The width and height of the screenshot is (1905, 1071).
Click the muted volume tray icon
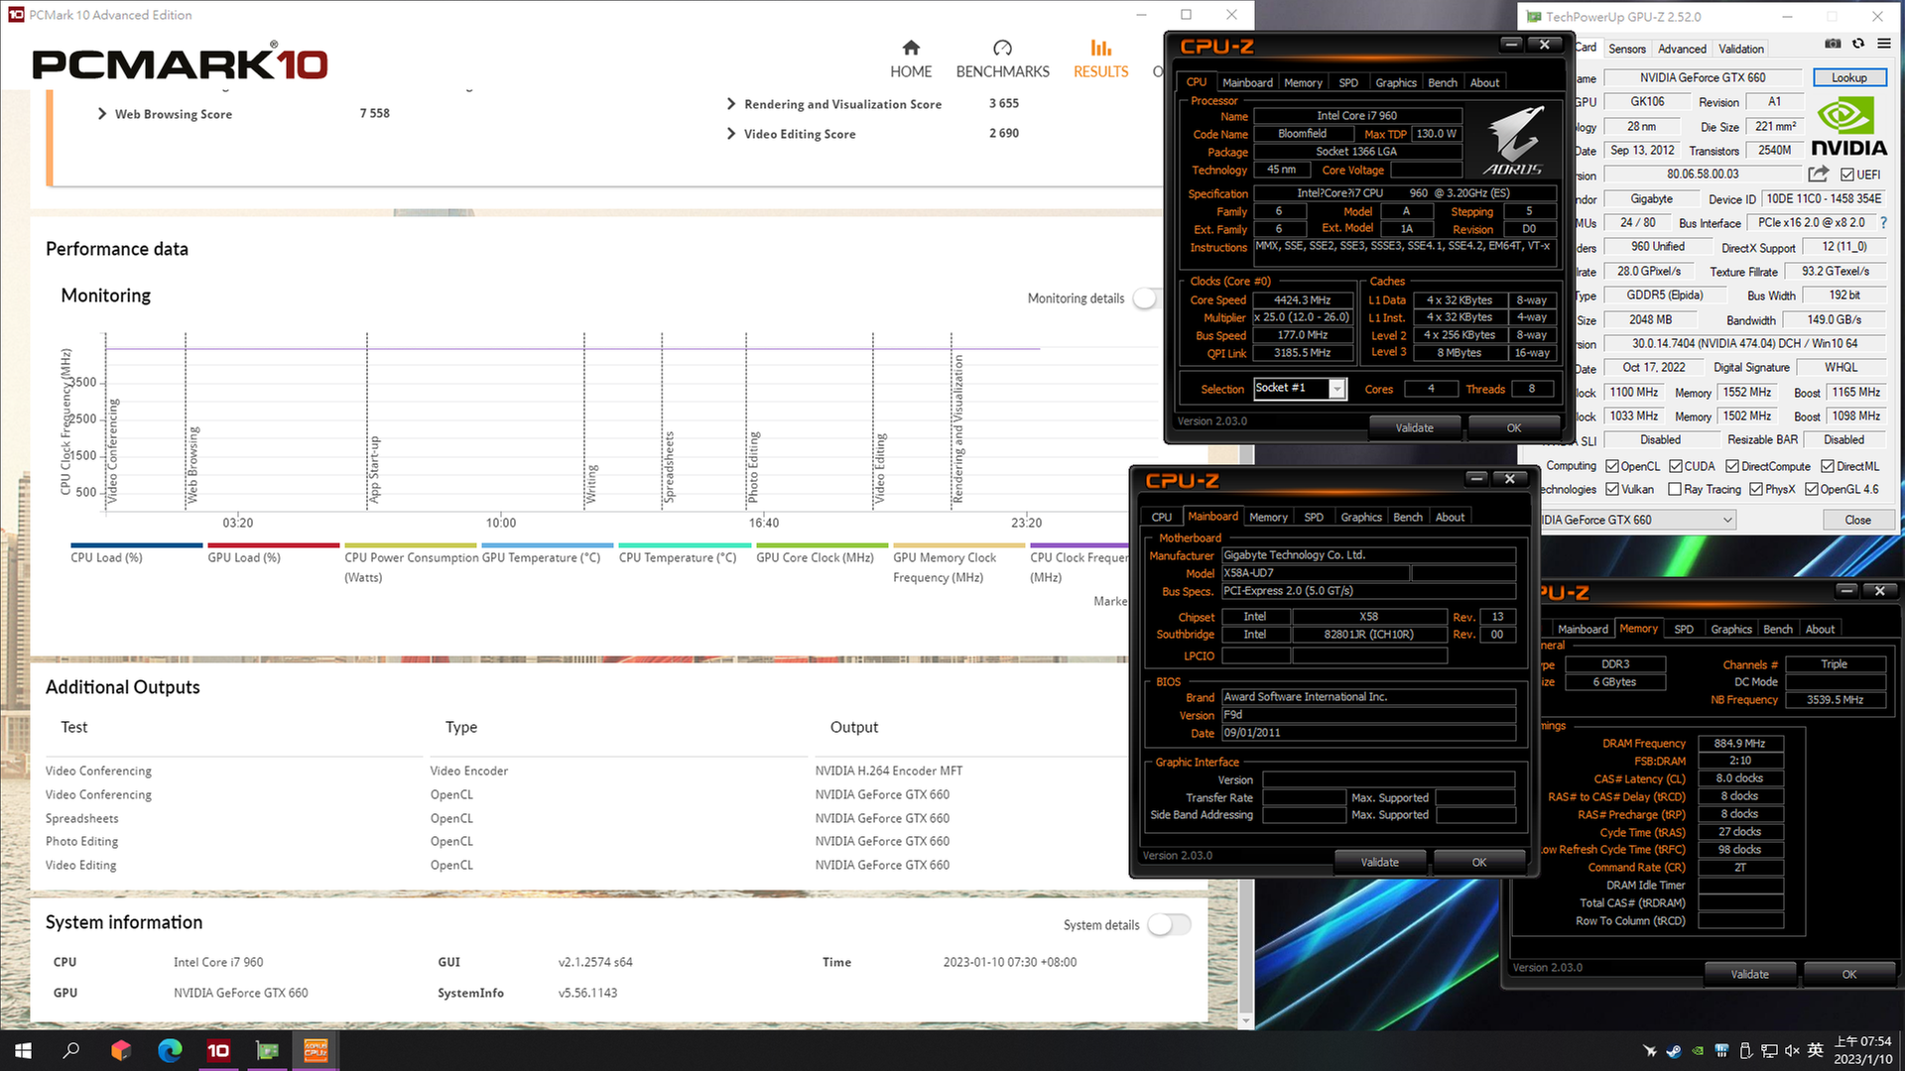[1792, 1051]
